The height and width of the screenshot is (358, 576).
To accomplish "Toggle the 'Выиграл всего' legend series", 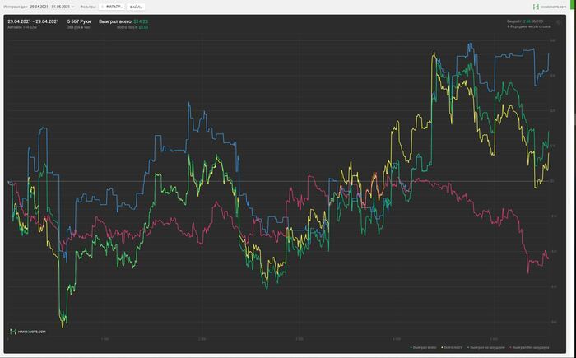I will coord(423,347).
